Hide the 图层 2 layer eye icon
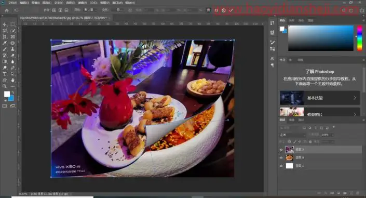Viewport: 366px width, 198px height. (x=281, y=150)
